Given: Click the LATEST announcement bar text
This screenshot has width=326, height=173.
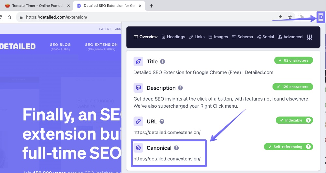Looking at the screenshot, I should coord(110,29).
